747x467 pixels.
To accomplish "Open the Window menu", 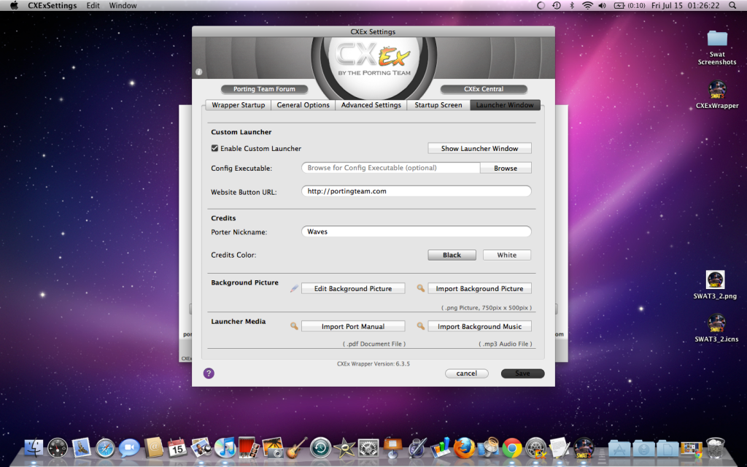I will coord(123,6).
